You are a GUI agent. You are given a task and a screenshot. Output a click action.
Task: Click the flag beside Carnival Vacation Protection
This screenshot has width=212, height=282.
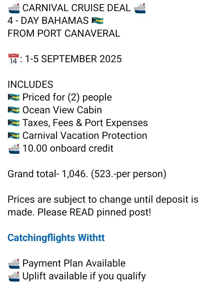[x=14, y=136]
